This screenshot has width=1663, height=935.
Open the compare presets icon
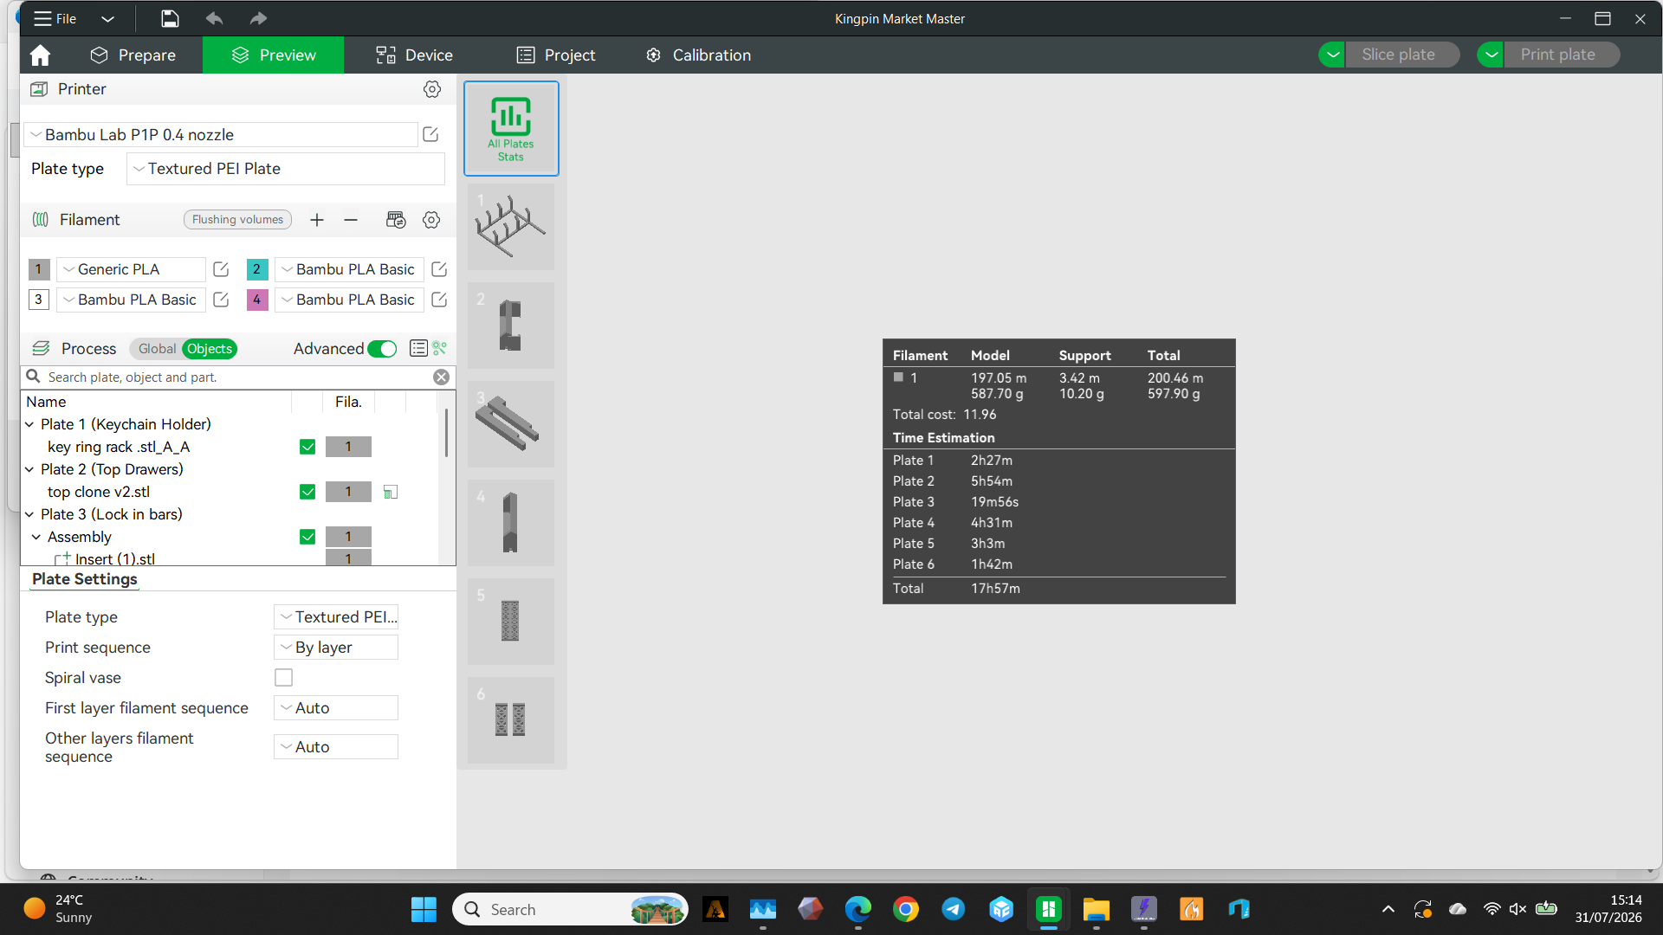[440, 348]
